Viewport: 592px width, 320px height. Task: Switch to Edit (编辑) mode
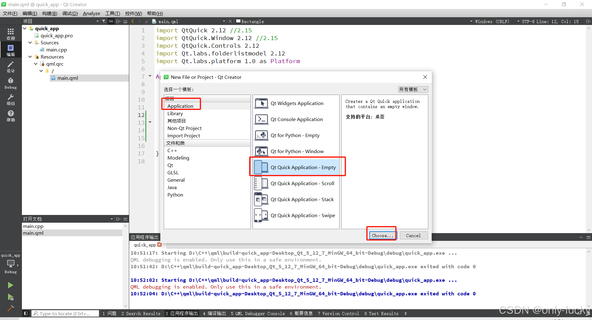pos(11,50)
